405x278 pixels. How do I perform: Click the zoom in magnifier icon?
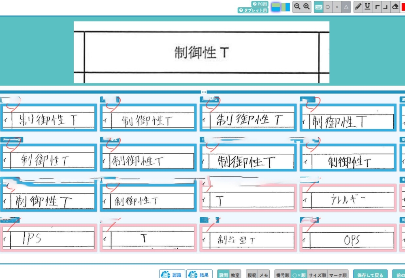pos(307,7)
